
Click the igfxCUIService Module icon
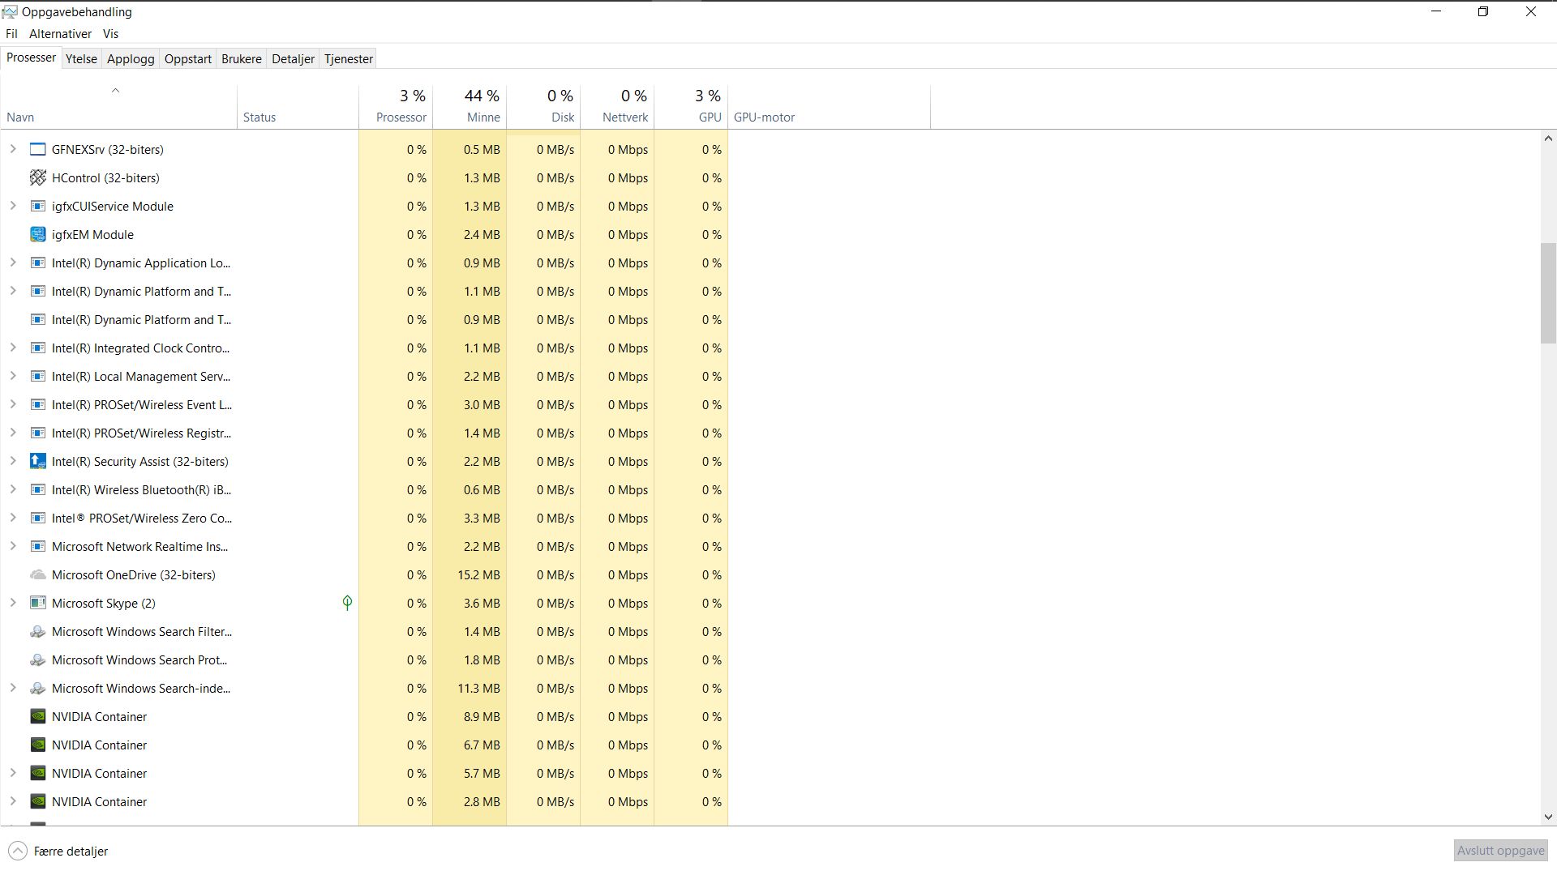pyautogui.click(x=37, y=206)
